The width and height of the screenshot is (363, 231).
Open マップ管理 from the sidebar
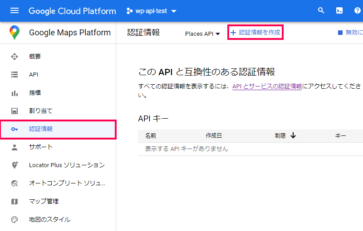coord(44,202)
